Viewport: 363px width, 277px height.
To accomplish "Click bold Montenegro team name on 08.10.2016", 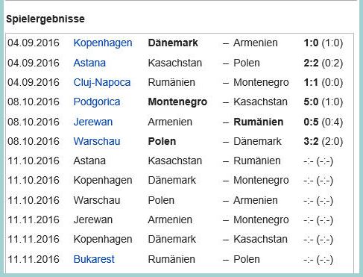I will tap(177, 102).
